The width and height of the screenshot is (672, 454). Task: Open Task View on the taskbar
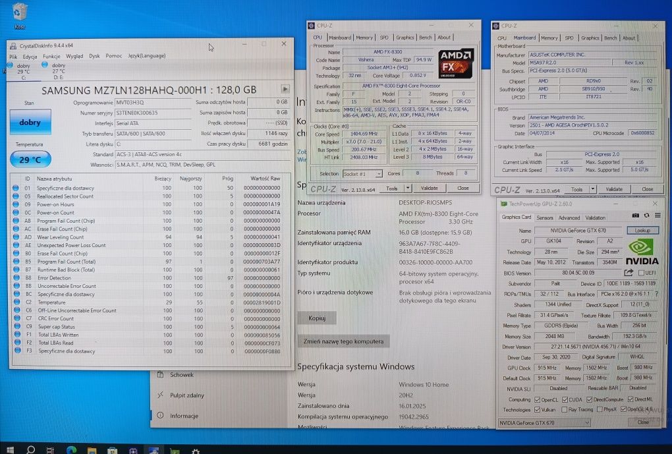50,450
